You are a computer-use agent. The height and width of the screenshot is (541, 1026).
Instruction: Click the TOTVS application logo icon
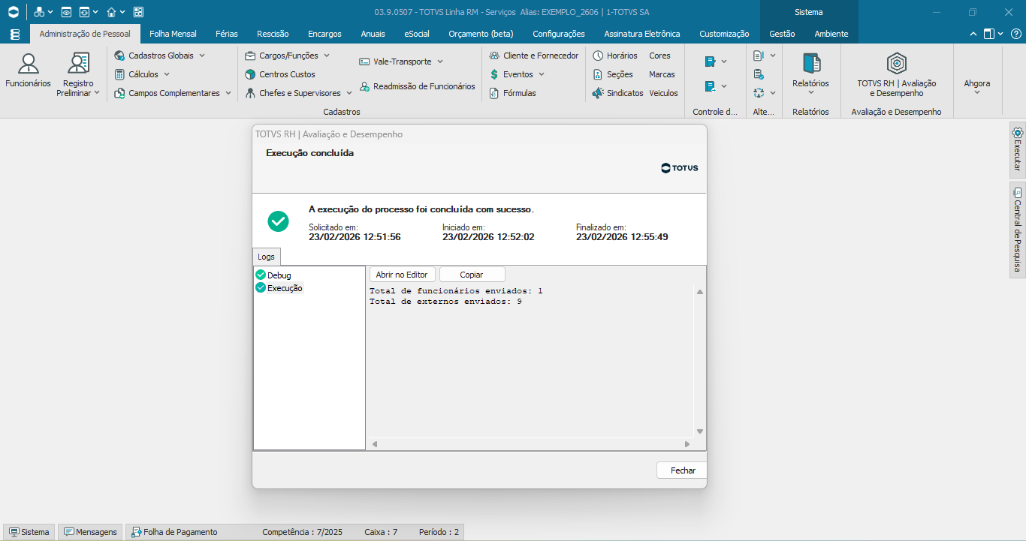tap(14, 12)
